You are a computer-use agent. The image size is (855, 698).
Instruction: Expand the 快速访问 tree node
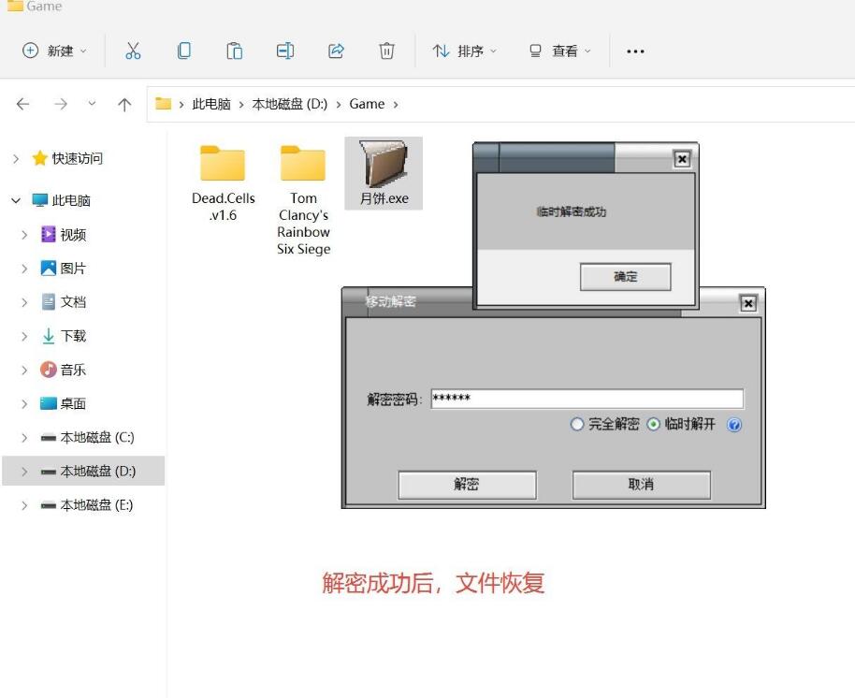(x=16, y=159)
